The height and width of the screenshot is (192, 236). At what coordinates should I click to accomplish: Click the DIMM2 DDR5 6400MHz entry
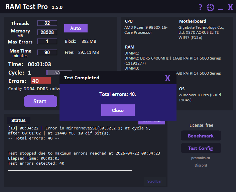[x=172, y=61]
